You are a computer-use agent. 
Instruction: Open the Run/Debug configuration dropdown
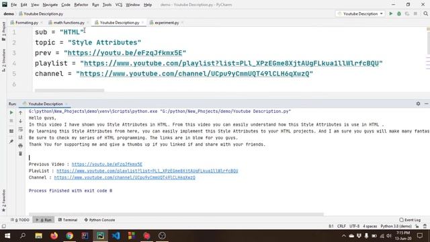point(360,13)
